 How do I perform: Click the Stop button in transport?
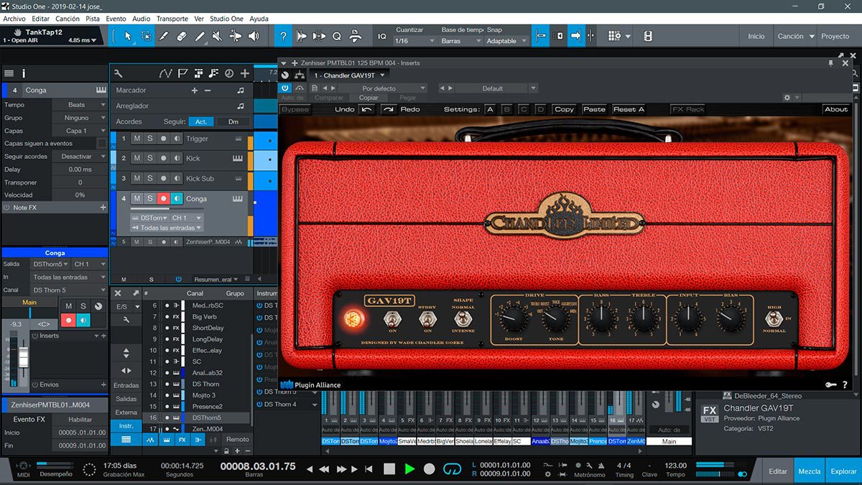(x=389, y=468)
